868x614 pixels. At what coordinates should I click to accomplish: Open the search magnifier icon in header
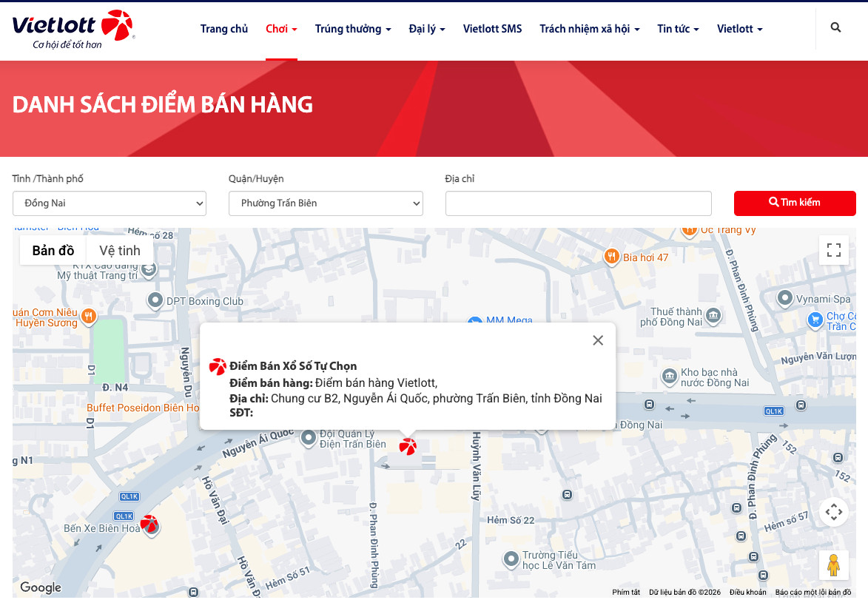point(835,27)
